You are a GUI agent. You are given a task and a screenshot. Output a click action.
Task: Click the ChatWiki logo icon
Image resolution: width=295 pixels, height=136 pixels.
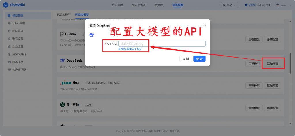pos(6,5)
